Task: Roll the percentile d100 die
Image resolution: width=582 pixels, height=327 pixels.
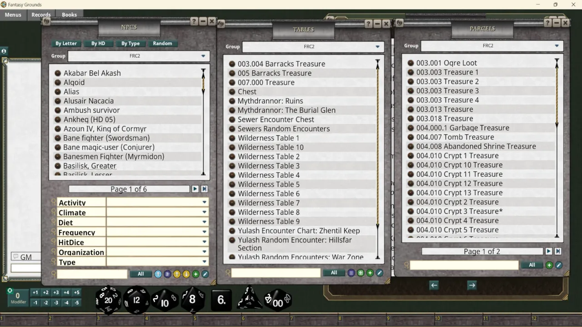Action: [278, 300]
